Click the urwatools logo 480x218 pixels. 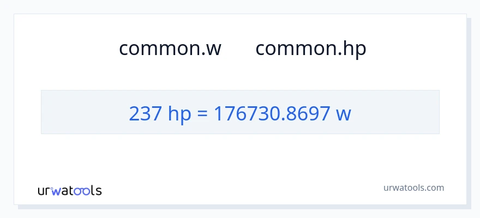[x=69, y=191]
